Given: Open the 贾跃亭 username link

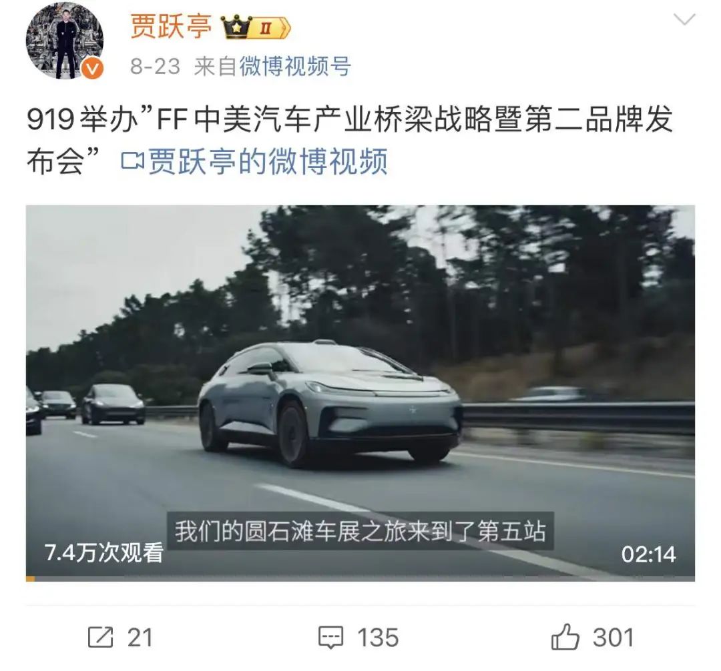Looking at the screenshot, I should tap(171, 26).
